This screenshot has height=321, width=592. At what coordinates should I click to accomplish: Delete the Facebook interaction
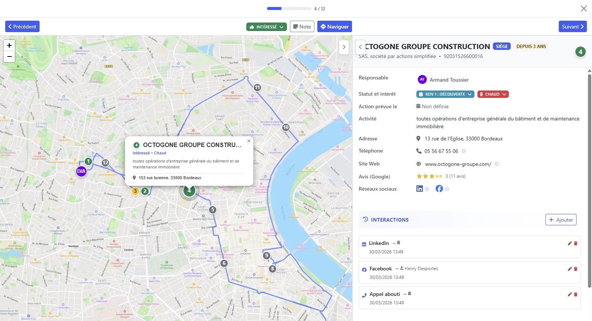576,269
